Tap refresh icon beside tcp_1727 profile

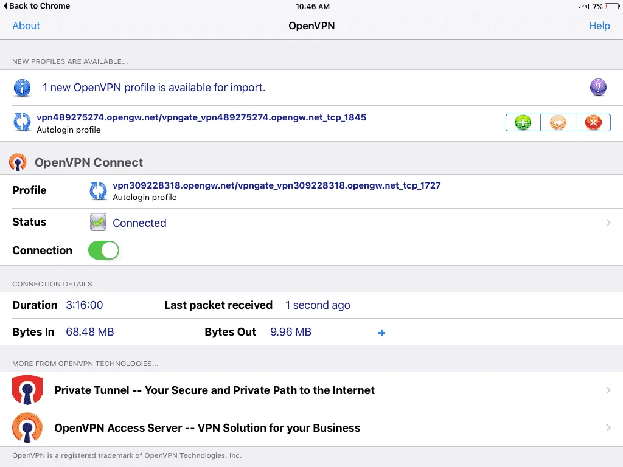(x=98, y=191)
